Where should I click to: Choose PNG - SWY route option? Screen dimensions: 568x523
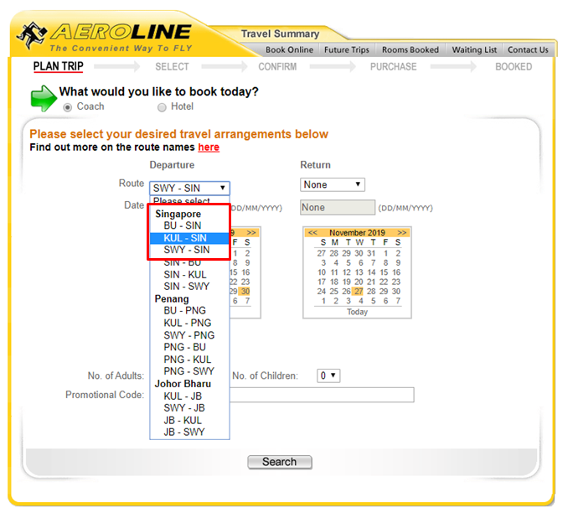[x=189, y=371]
